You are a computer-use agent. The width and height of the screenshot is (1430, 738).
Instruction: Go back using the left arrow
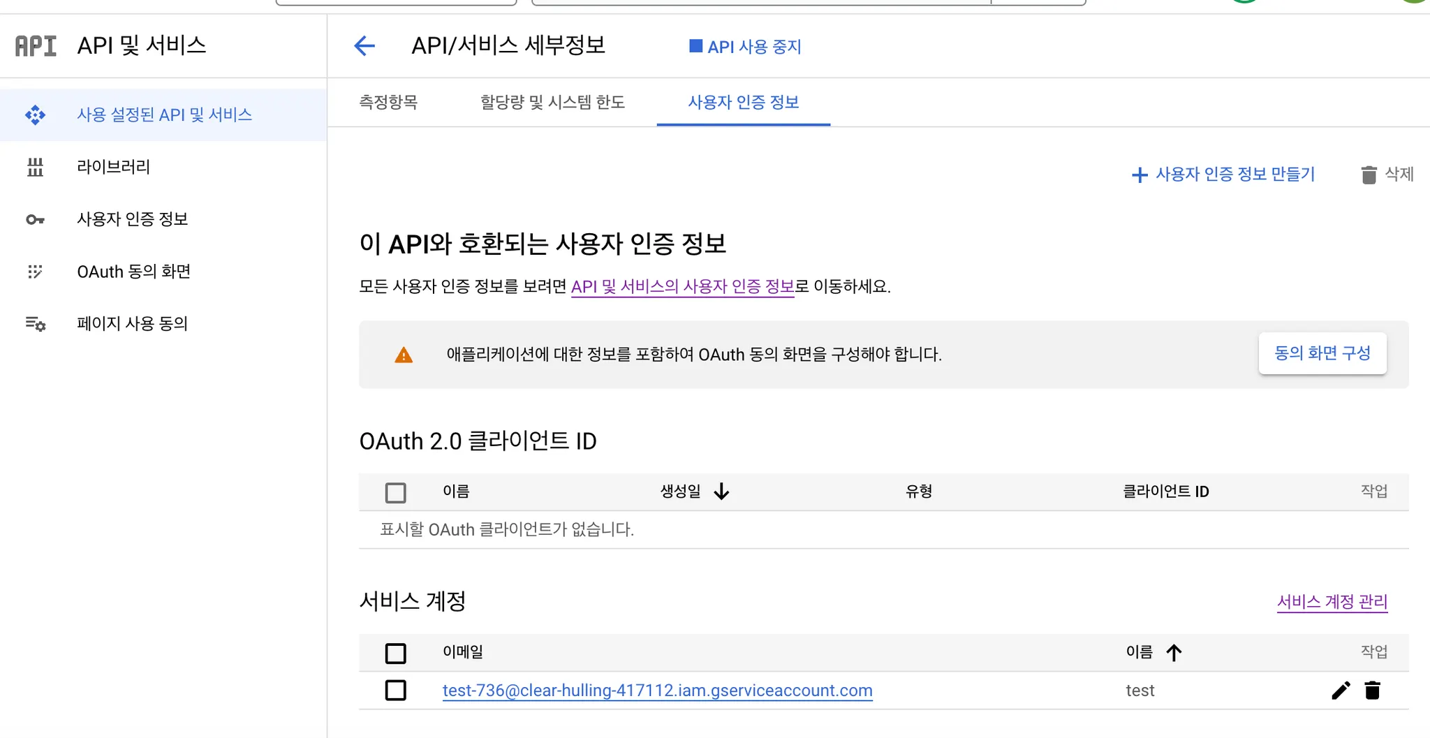click(x=364, y=46)
